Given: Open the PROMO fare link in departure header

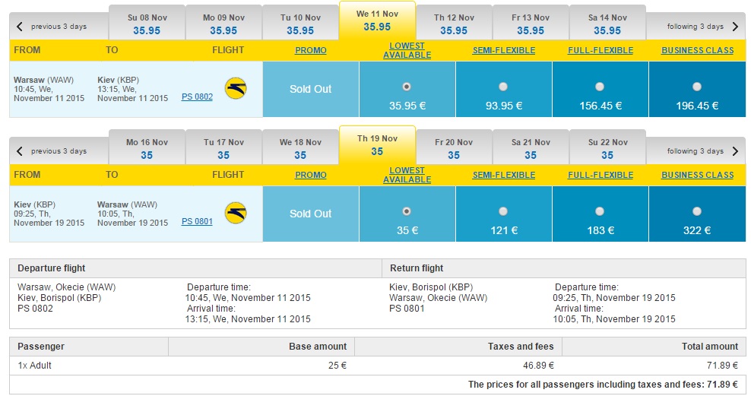Looking at the screenshot, I should (311, 50).
